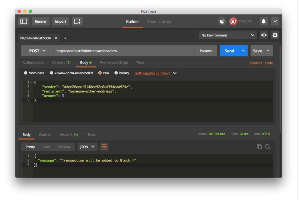This screenshot has height=202, width=299.
Task: Open the Pre-request Script tab
Action: [114, 63]
